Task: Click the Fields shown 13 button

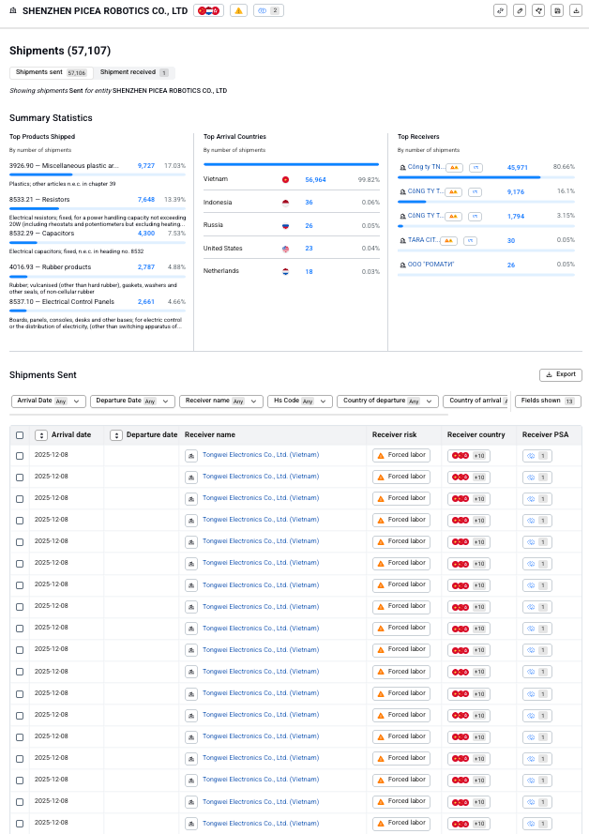Action: tap(548, 401)
